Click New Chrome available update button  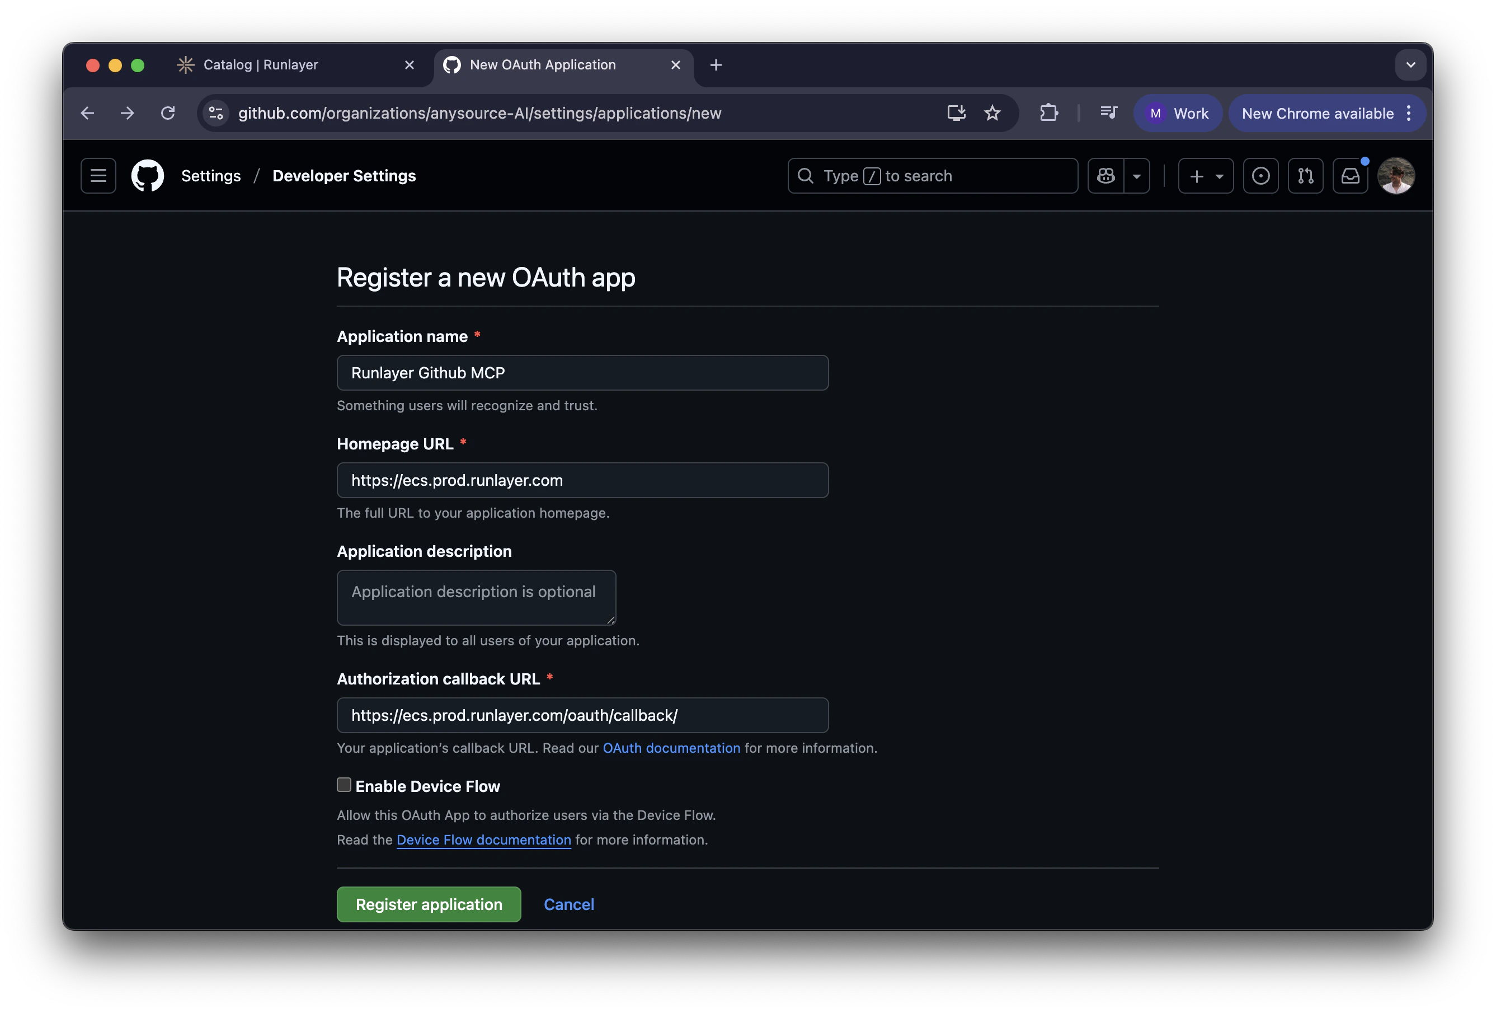1317,114
